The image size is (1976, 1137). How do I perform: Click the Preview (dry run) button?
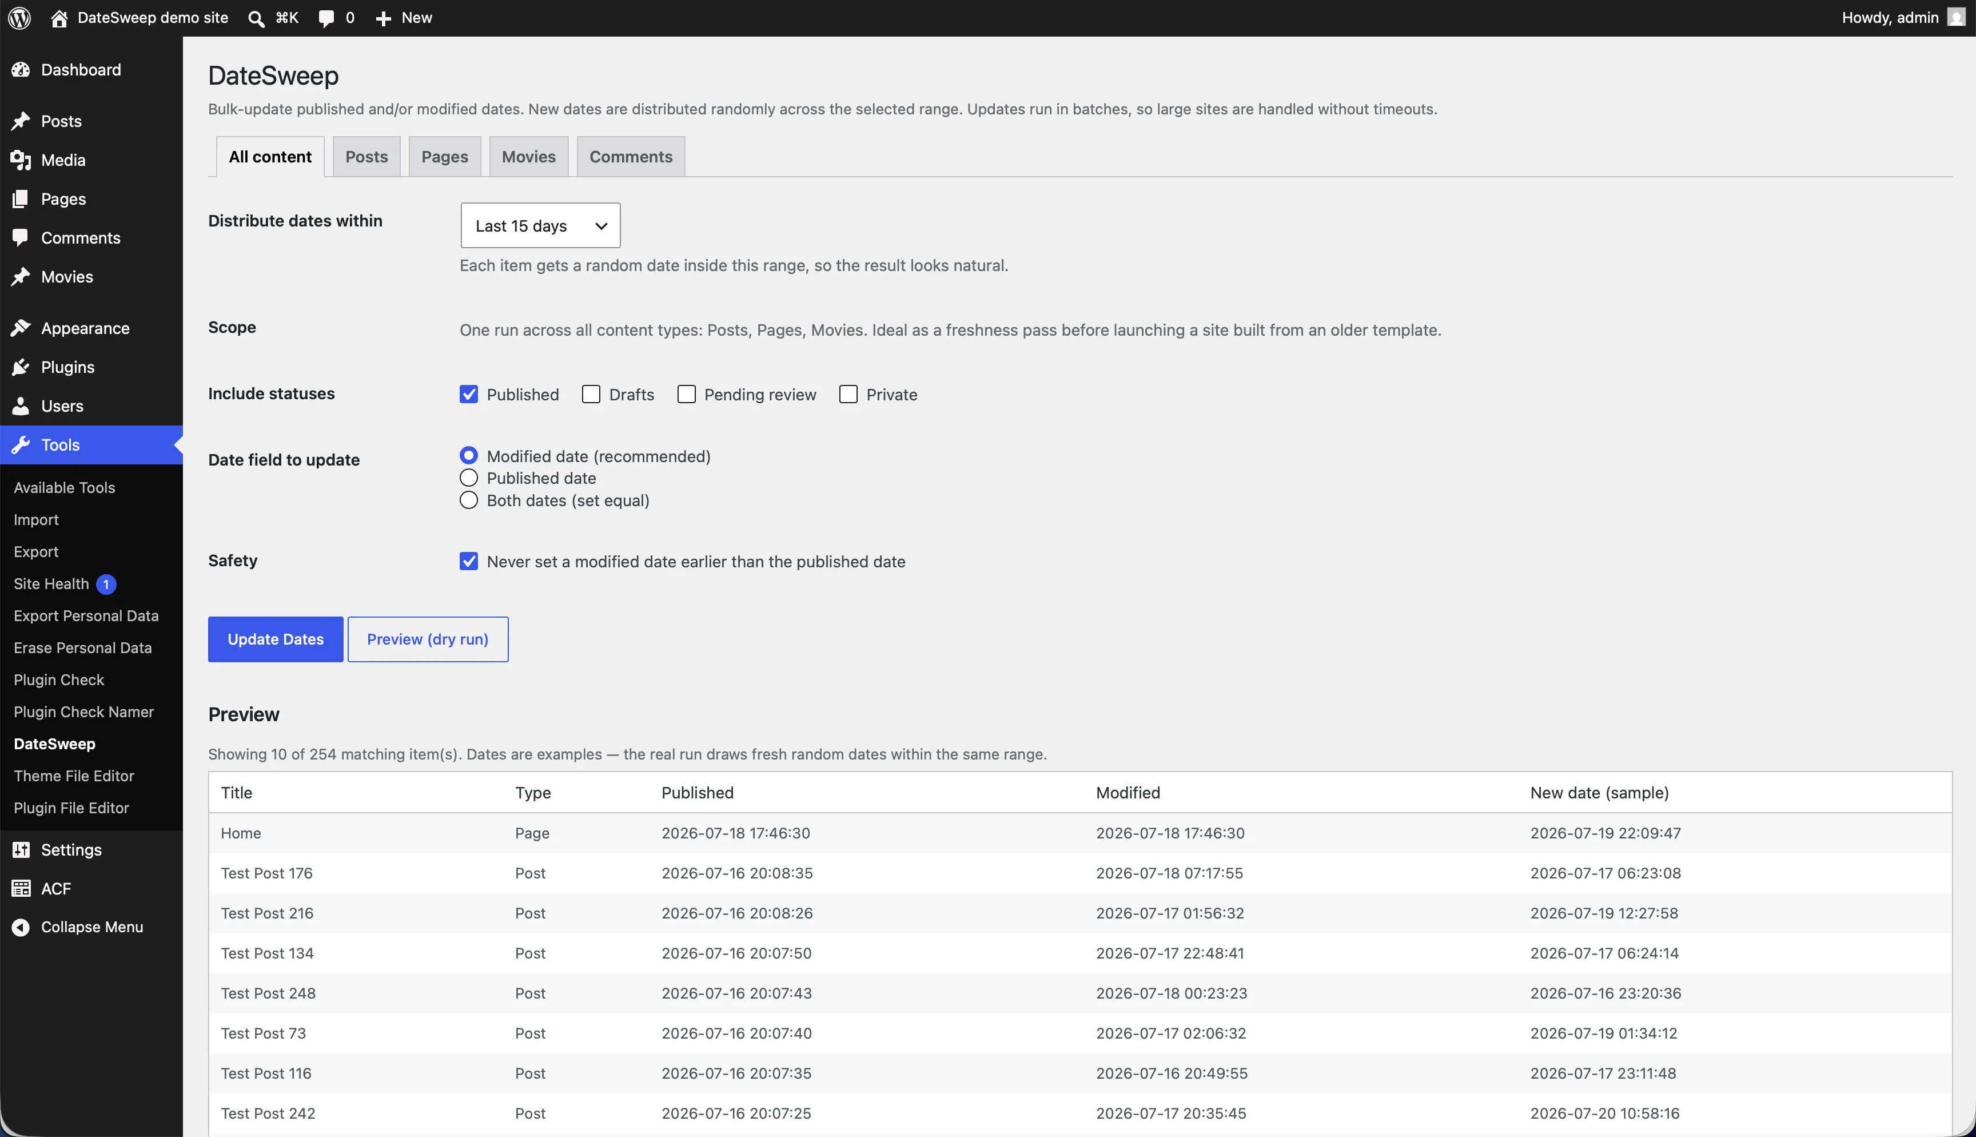[428, 639]
